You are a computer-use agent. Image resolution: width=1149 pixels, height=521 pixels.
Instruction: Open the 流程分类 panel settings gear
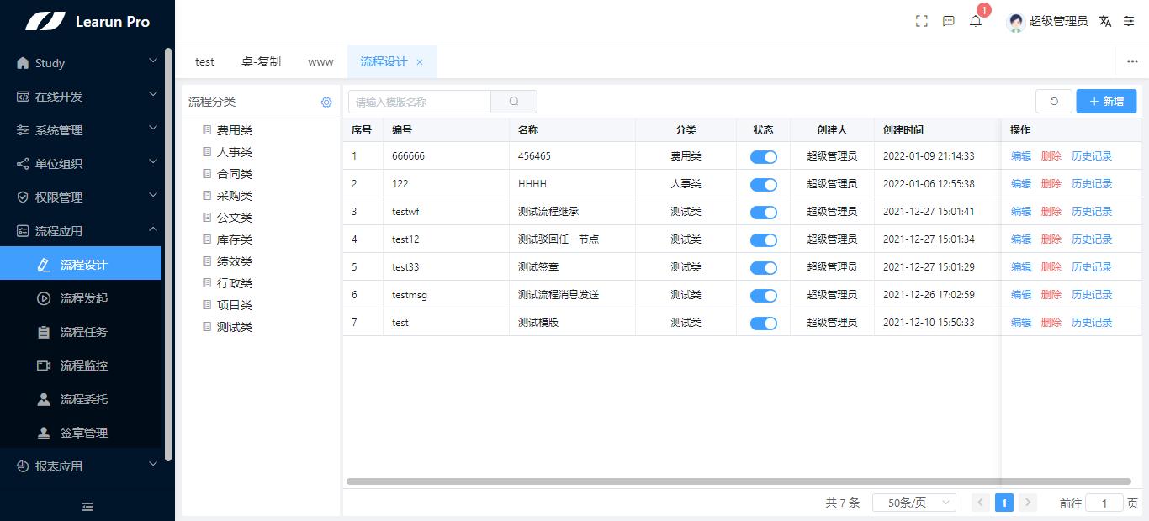coord(326,101)
